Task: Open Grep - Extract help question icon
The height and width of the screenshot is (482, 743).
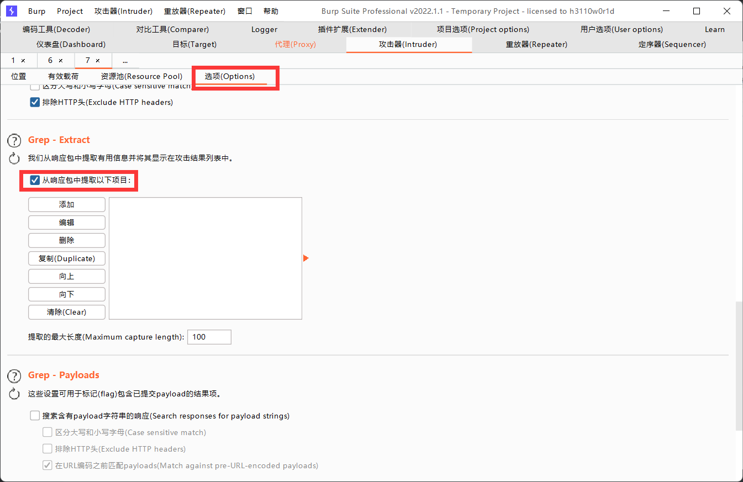Action: coord(14,141)
